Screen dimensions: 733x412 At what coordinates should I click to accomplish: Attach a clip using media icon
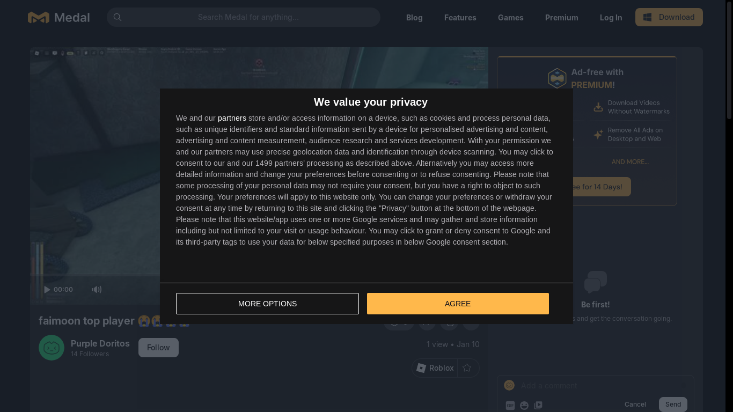click(x=538, y=406)
